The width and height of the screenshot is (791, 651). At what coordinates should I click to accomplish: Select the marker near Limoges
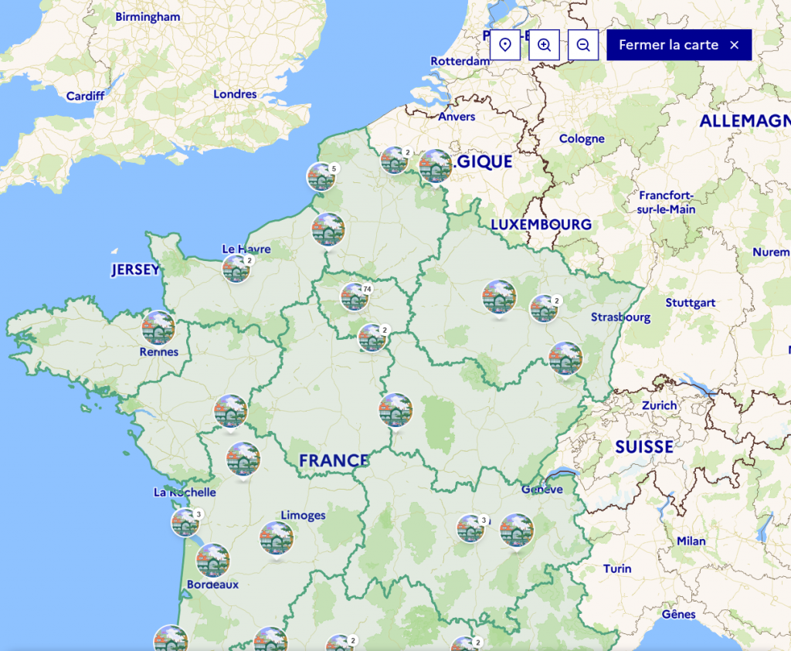tap(277, 538)
